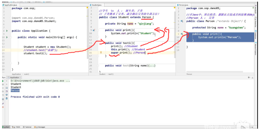The height and width of the screenshot is (132, 263).
Task: Collapse comment fold marker in Student.java
Action: pyautogui.click(x=98, y=11)
